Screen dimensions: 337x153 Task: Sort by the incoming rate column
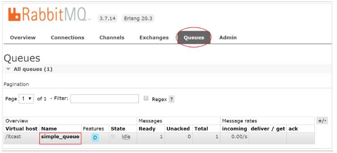pyautogui.click(x=235, y=129)
